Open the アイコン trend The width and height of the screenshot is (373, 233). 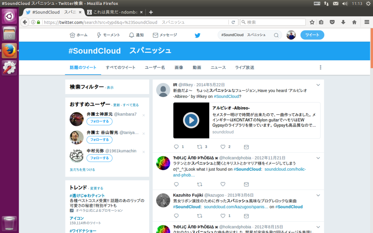76,218
